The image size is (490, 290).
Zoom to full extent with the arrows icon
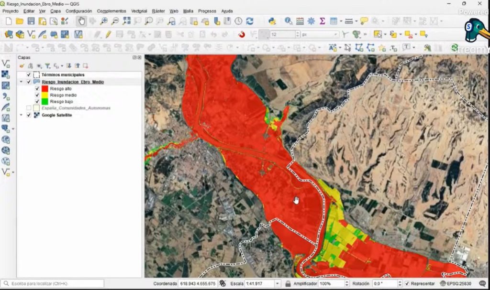tap(126, 21)
